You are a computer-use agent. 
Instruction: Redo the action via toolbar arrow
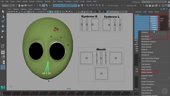32,5
